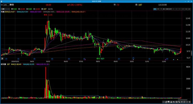The width and height of the screenshot is (193, 104).
Task: Switch to 60 minute period
Action: click(x=189, y=9)
